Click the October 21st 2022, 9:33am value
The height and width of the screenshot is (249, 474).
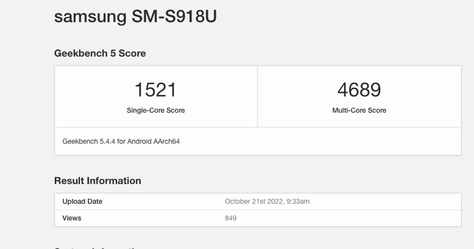[x=267, y=201]
